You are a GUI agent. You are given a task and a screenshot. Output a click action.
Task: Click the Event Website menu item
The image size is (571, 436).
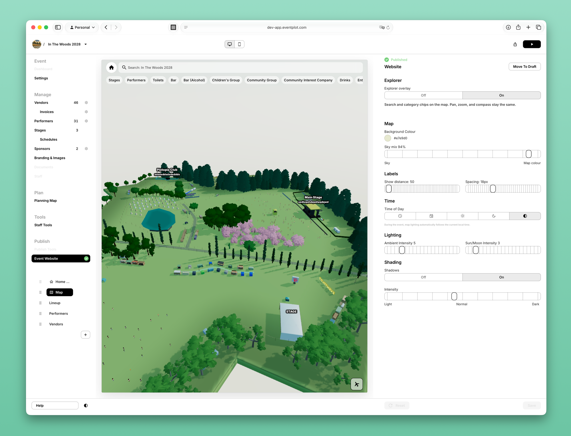61,259
